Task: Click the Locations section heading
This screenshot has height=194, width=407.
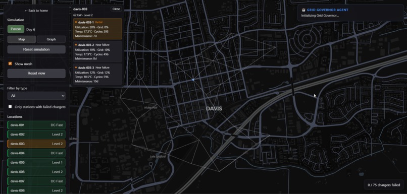Action: [x=15, y=117]
